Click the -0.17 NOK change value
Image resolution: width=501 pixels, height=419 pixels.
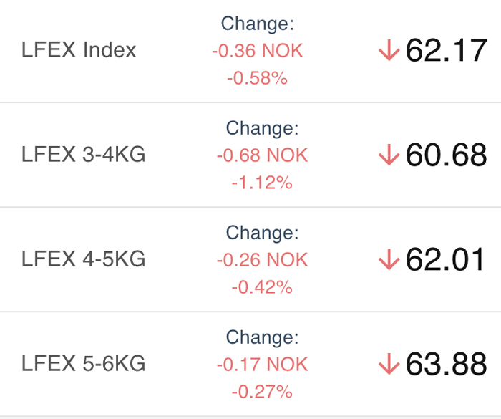coord(263,365)
